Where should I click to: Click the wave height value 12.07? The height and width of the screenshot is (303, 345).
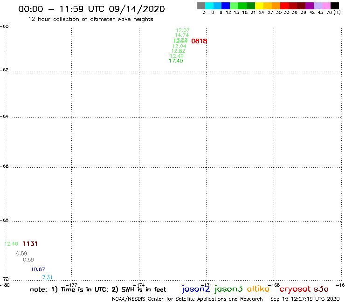tap(183, 30)
